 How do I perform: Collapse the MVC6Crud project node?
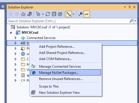coord(11,33)
